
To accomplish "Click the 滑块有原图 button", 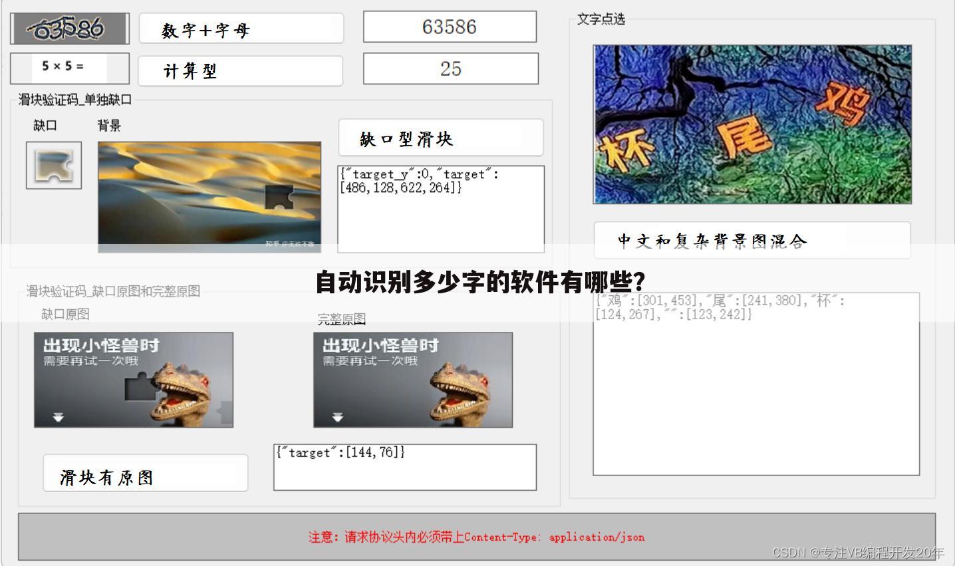I will [x=146, y=473].
